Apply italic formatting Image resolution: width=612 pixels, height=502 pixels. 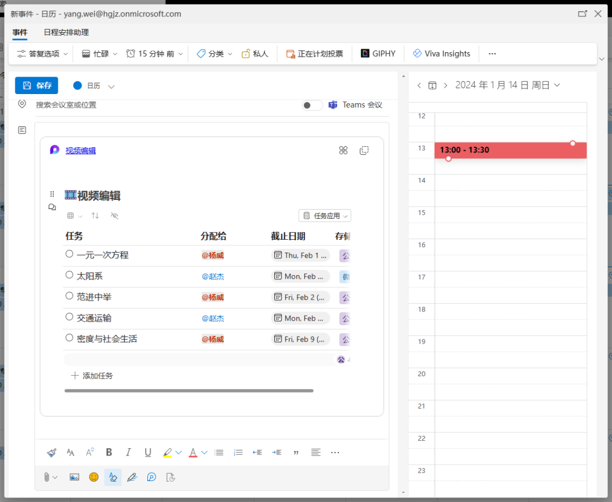tap(128, 452)
